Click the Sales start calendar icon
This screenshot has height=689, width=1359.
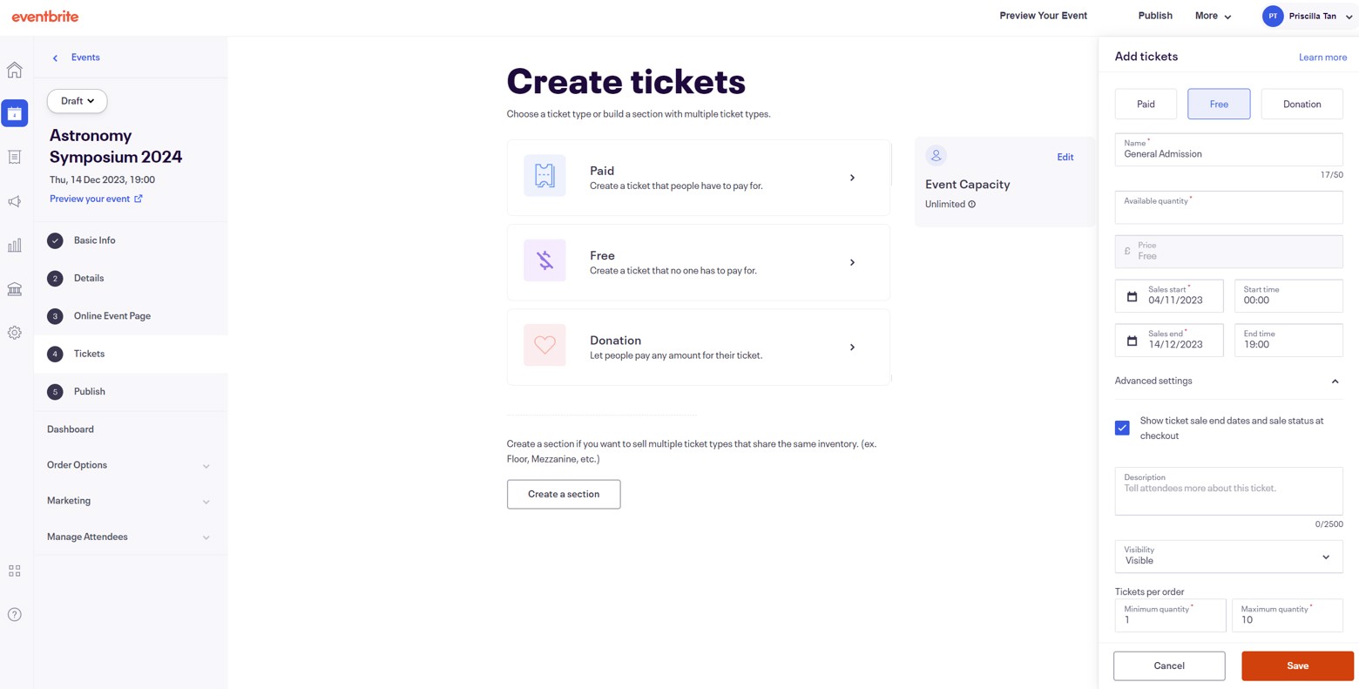tap(1132, 296)
